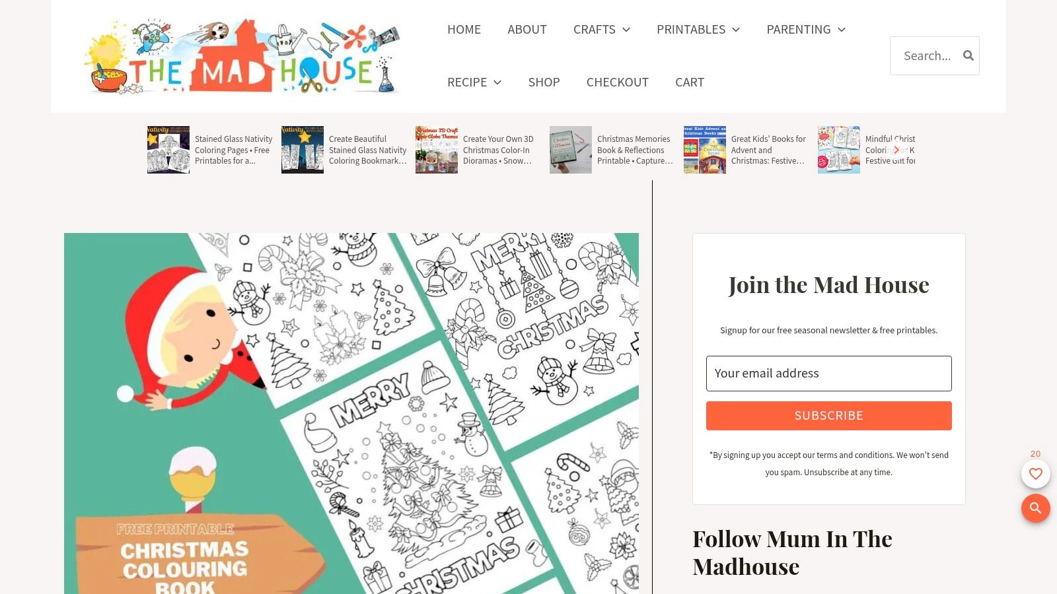Click the search magnifier icon in header
The width and height of the screenshot is (1057, 594).
[968, 55]
